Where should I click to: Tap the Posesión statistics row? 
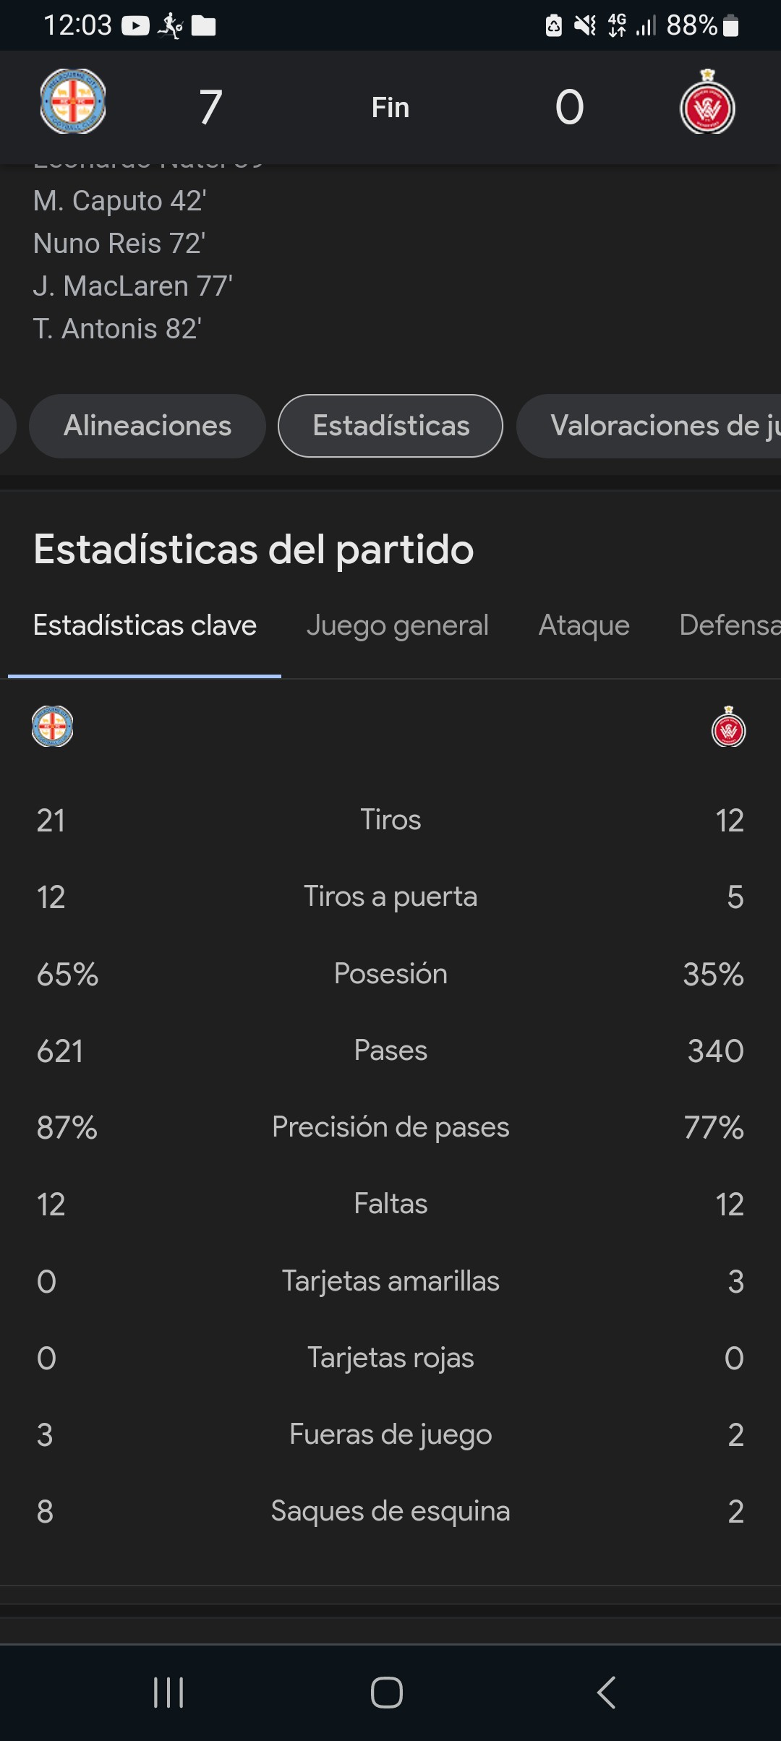(390, 974)
